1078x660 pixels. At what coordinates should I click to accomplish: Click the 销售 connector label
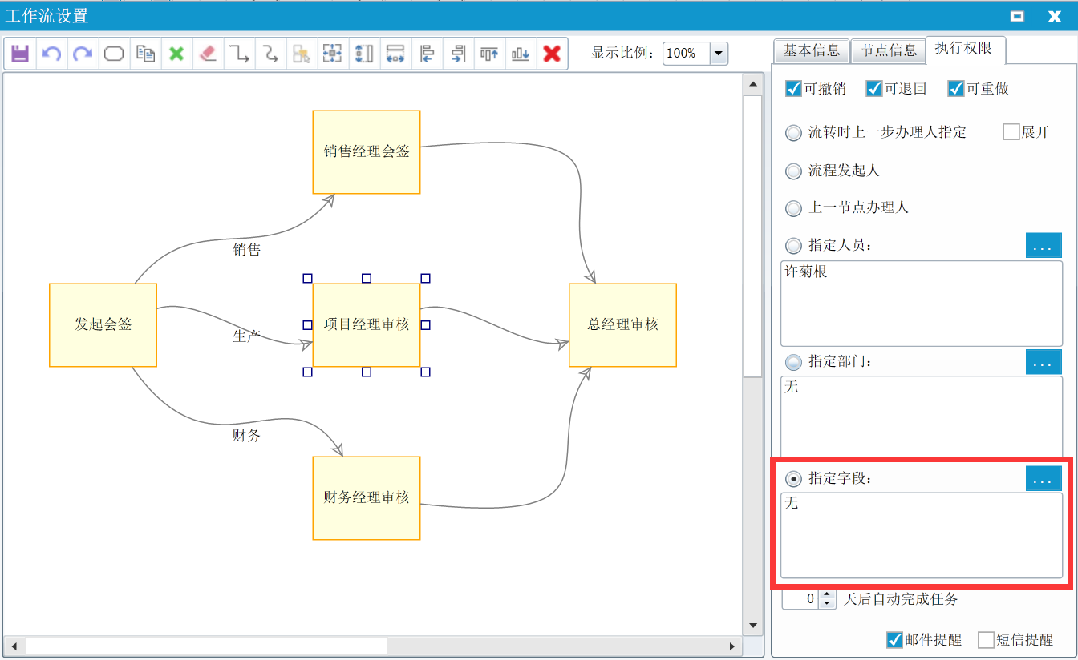pyautogui.click(x=247, y=250)
